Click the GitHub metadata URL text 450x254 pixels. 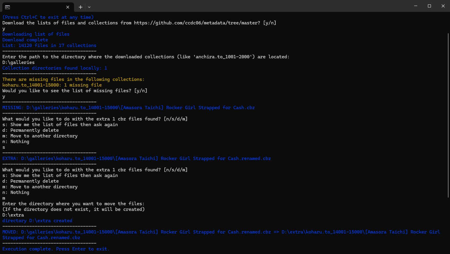pos(197,23)
